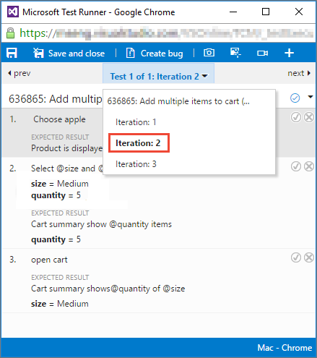Click 'quantity = 5' under step 2 action

56,195
